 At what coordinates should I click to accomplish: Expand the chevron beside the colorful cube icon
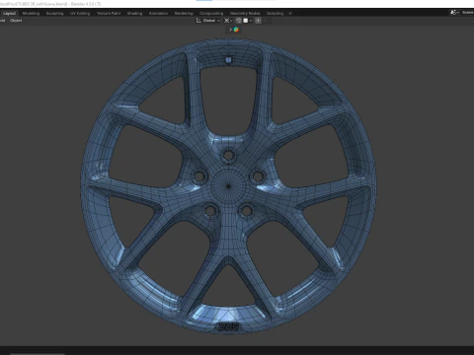pyautogui.click(x=230, y=30)
